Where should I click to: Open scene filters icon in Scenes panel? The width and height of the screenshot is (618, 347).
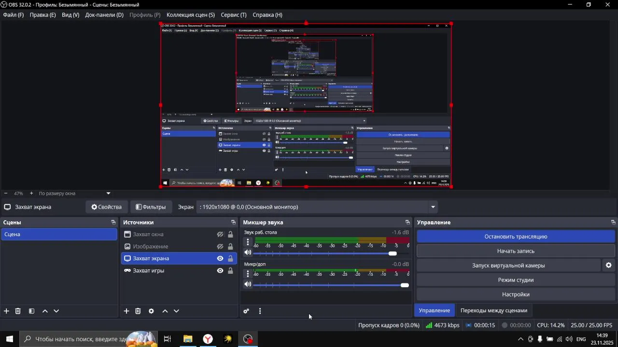tap(31, 311)
